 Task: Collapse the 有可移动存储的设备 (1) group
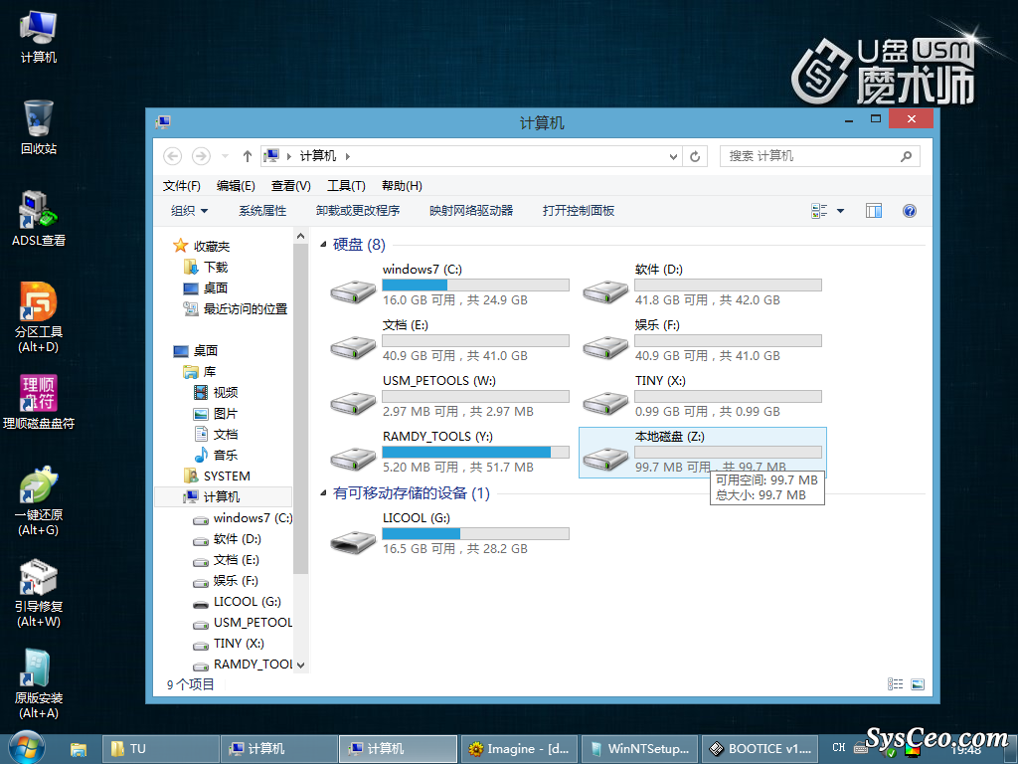coord(323,493)
